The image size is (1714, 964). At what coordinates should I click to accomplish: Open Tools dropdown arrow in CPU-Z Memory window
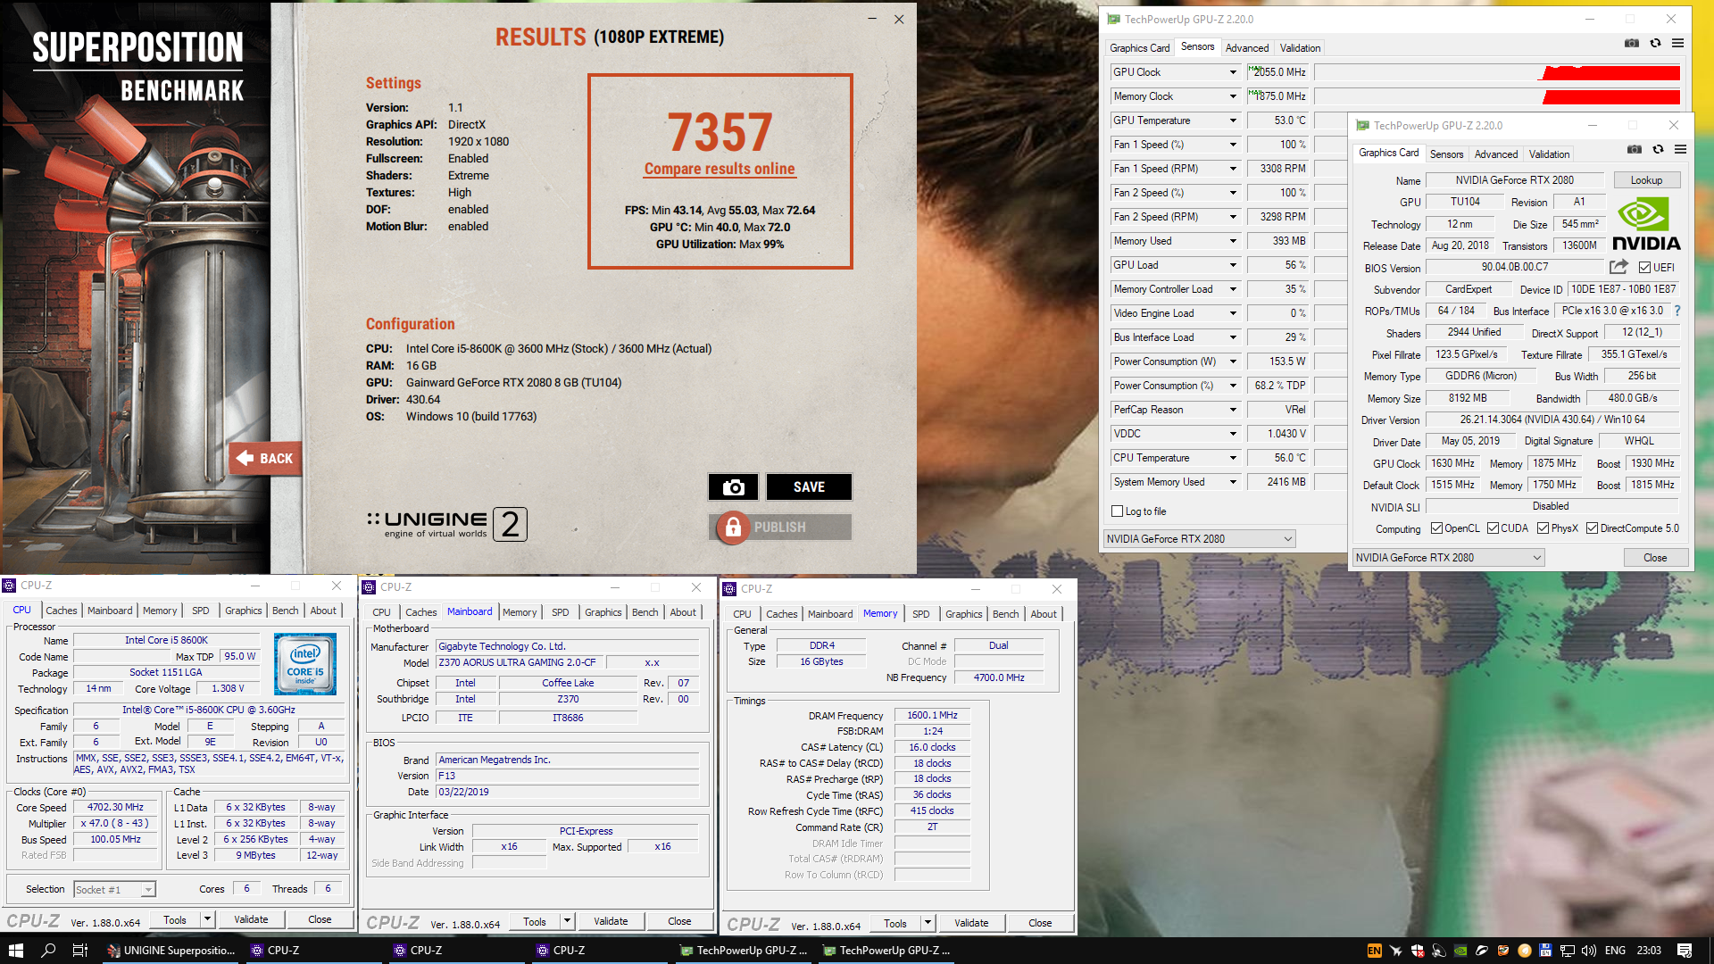(x=928, y=923)
